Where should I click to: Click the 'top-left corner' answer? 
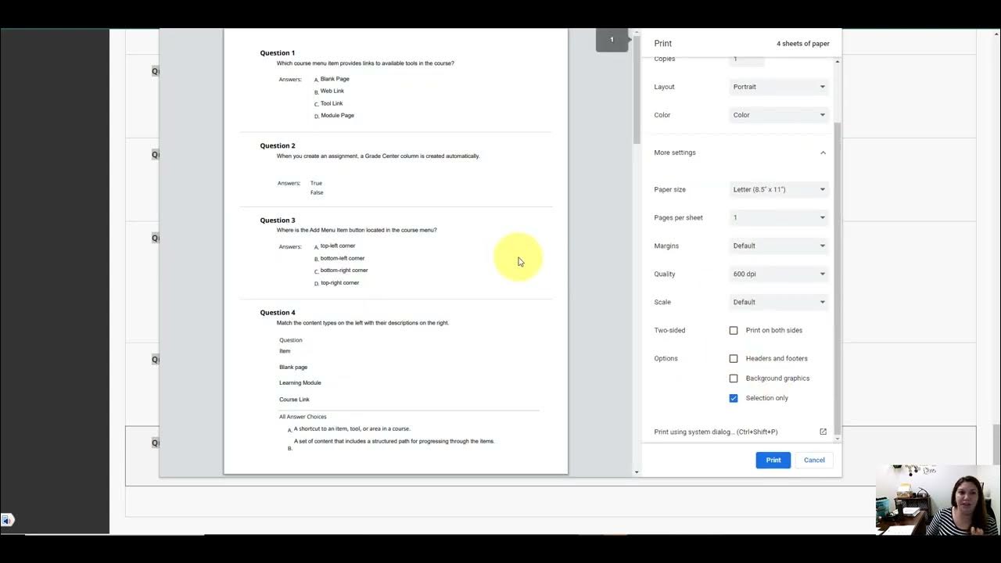click(x=338, y=246)
